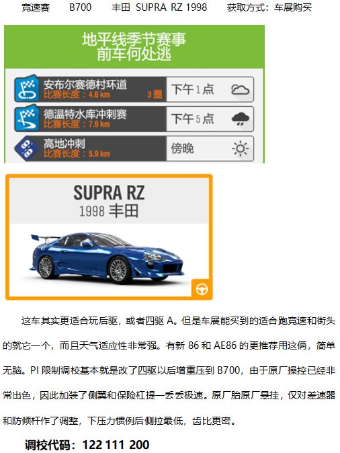Click the green 地平线季节赛事 banner
Image resolution: width=340 pixels, height=453 pixels.
pos(134,47)
